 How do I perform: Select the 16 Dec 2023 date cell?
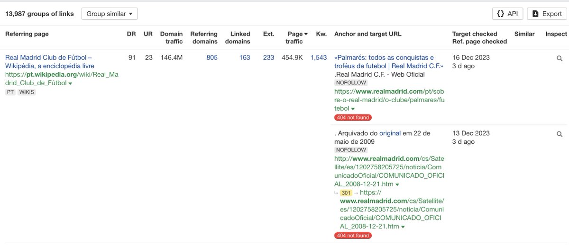471,58
